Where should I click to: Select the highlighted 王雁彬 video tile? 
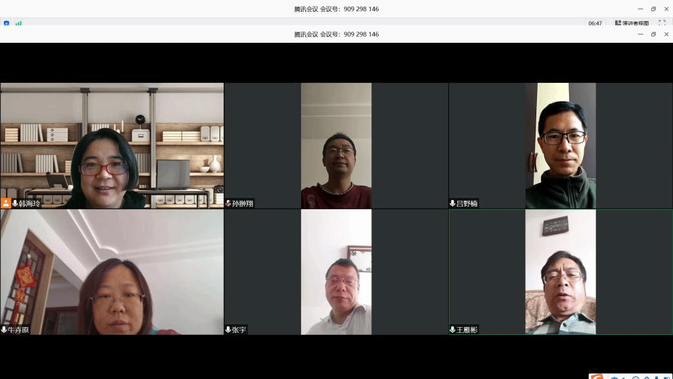pyautogui.click(x=560, y=272)
